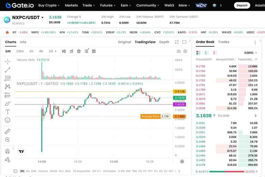Toggle the order book total column switch
Viewport: 265px width, 177px height.
tap(256, 60)
